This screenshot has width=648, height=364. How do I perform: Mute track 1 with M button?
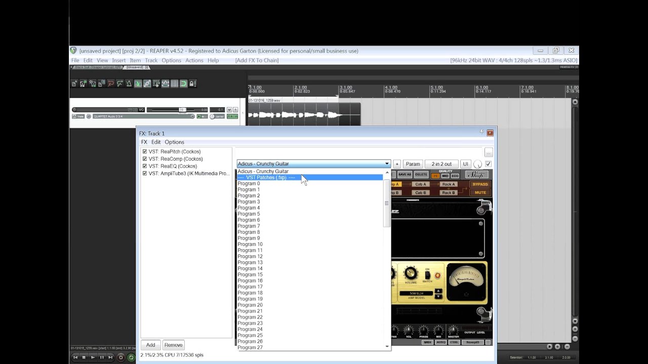point(229,109)
